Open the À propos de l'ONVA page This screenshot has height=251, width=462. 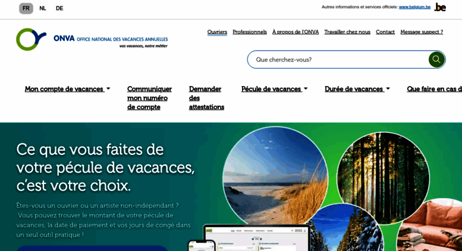pyautogui.click(x=296, y=32)
